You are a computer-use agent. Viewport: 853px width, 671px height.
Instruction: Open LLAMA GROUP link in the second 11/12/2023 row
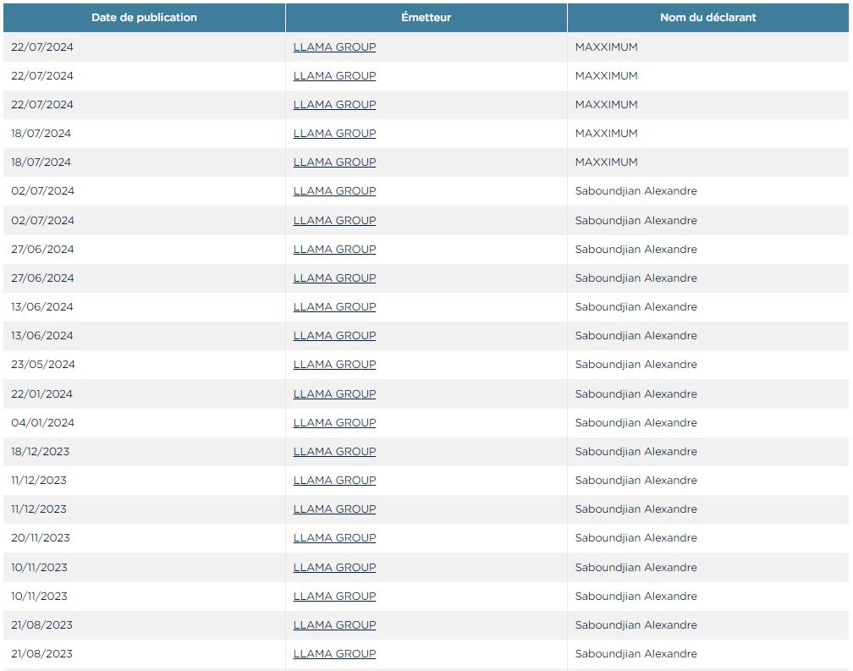[x=334, y=509]
